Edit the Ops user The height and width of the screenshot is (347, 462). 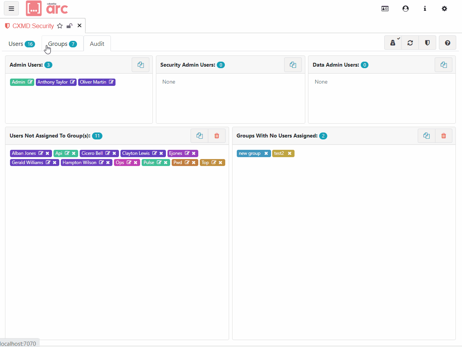click(x=129, y=163)
